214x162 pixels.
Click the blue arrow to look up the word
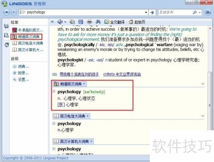tap(152, 12)
